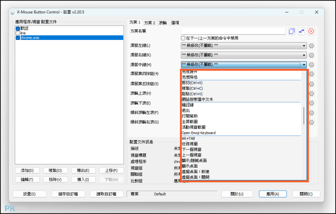Viewport: 336px width, 214px height.
Task: Open the 滑鼠左鍵(L) action dropdown
Action: coord(243,45)
